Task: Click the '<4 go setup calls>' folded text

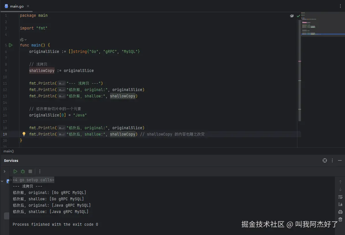Action: [33, 180]
